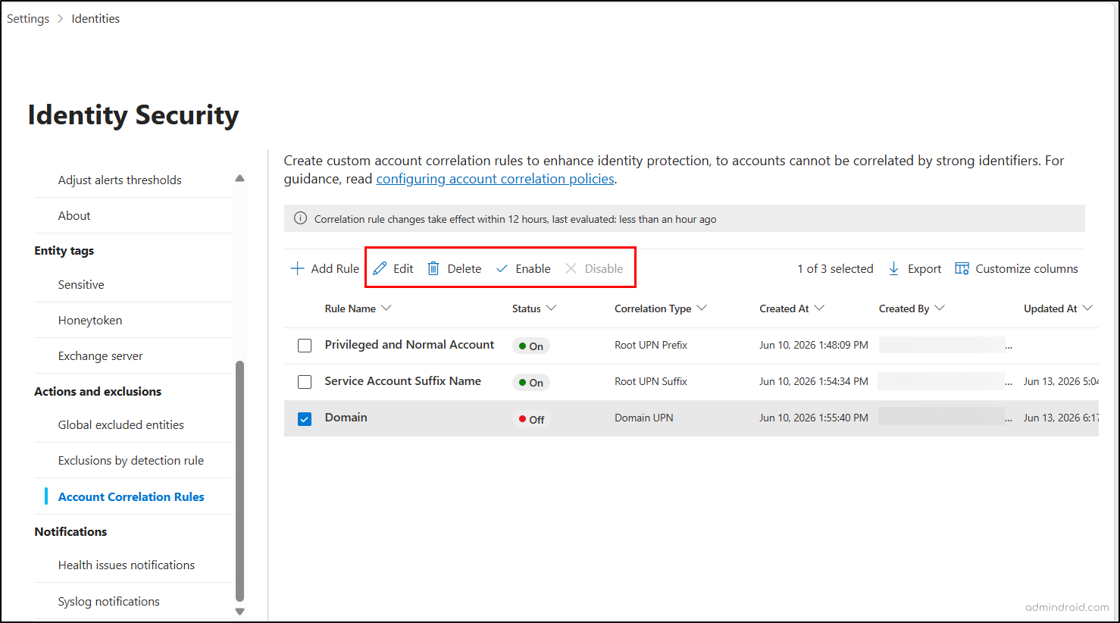Image resolution: width=1120 pixels, height=623 pixels.
Task: Click the Add Rule plus icon
Action: point(297,268)
